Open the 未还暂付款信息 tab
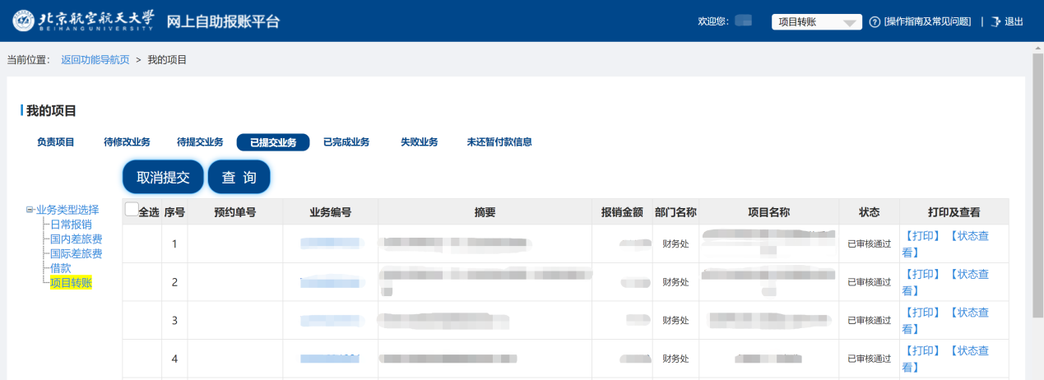This screenshot has width=1044, height=380. [499, 142]
